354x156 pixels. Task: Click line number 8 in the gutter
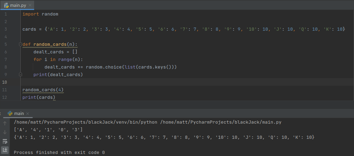point(6,67)
